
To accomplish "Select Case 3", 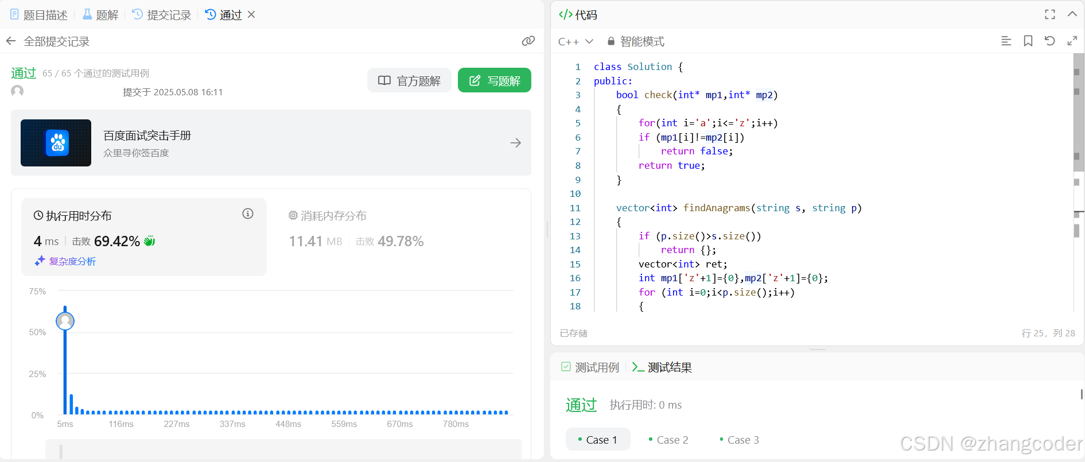I will pos(739,440).
